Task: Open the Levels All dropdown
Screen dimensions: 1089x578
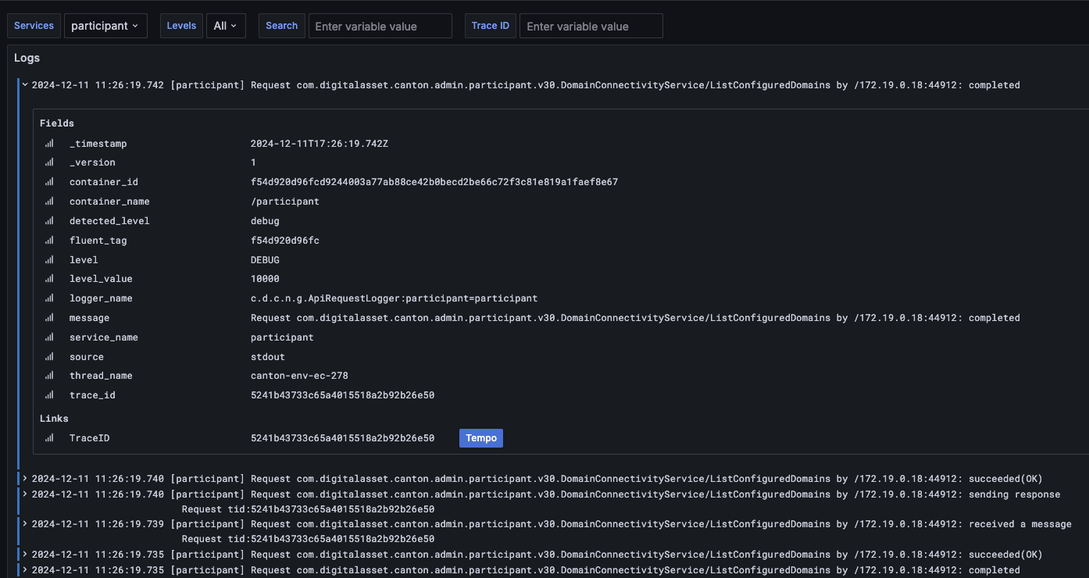Action: 226,26
